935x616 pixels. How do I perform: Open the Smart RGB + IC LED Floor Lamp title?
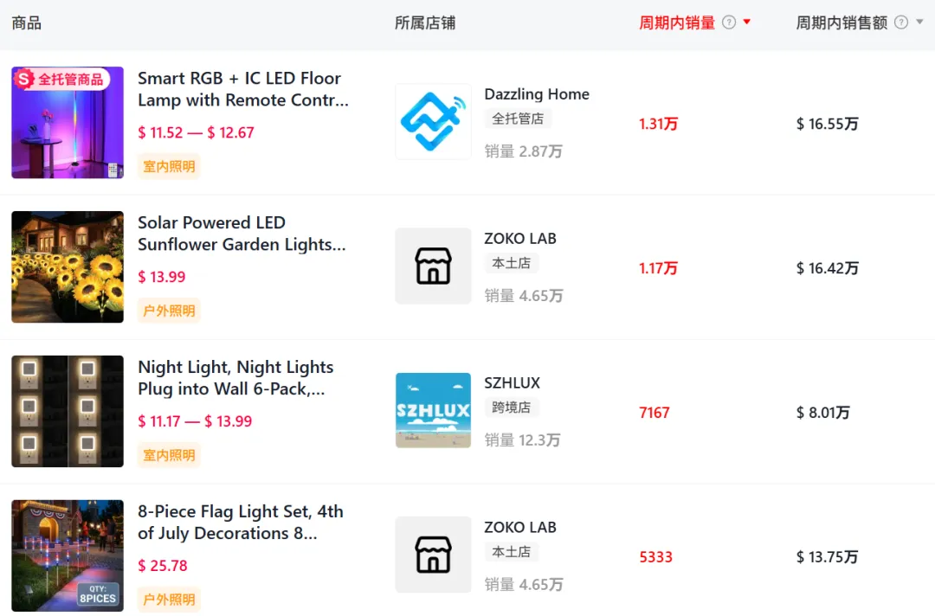(242, 89)
